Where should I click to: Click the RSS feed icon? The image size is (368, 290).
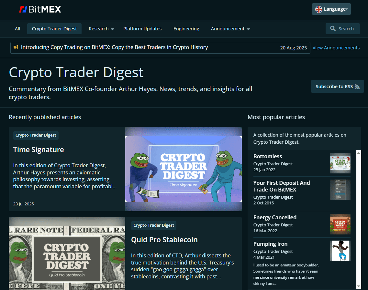(x=357, y=87)
